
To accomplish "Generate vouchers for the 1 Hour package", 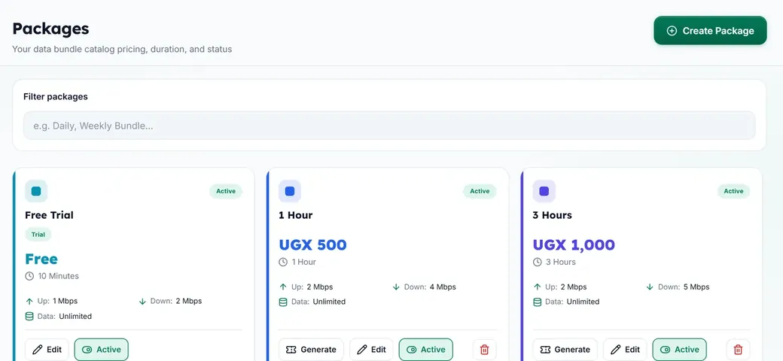I will pyautogui.click(x=311, y=350).
